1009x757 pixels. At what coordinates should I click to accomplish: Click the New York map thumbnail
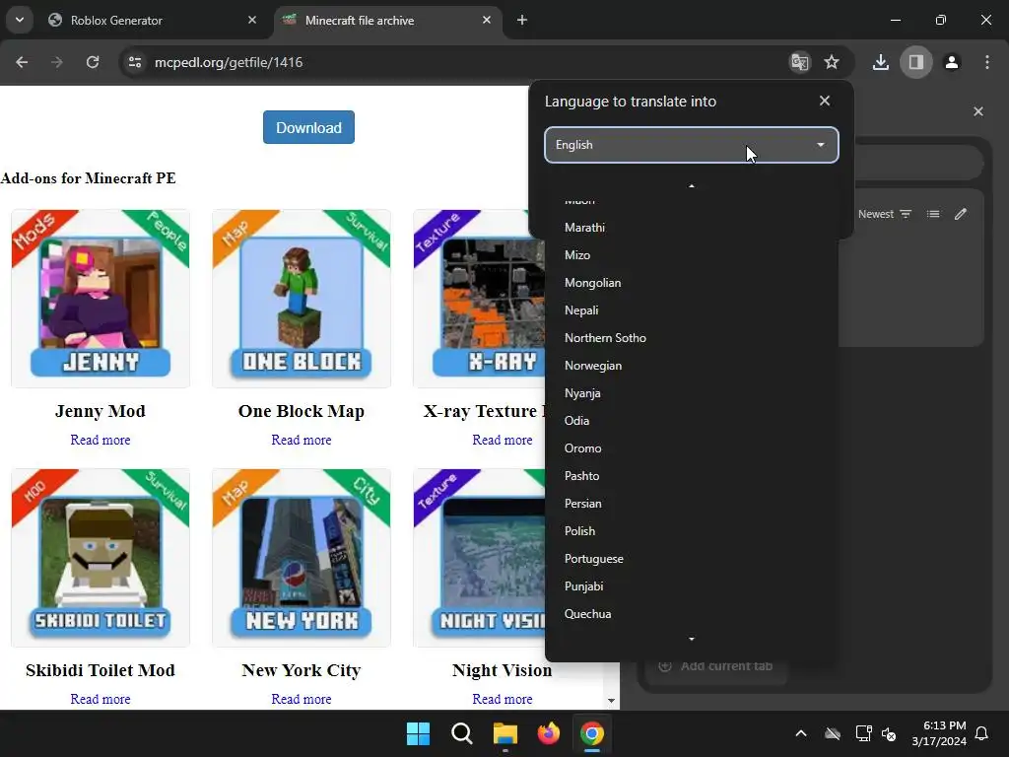[302, 558]
